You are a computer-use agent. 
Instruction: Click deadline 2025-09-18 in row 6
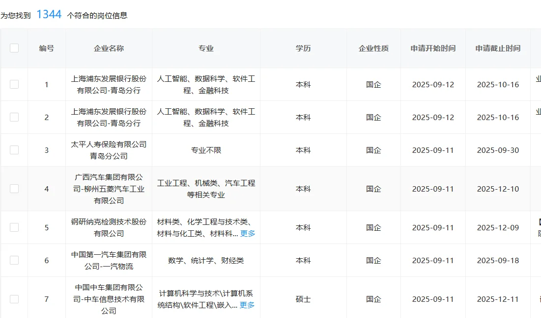498,261
